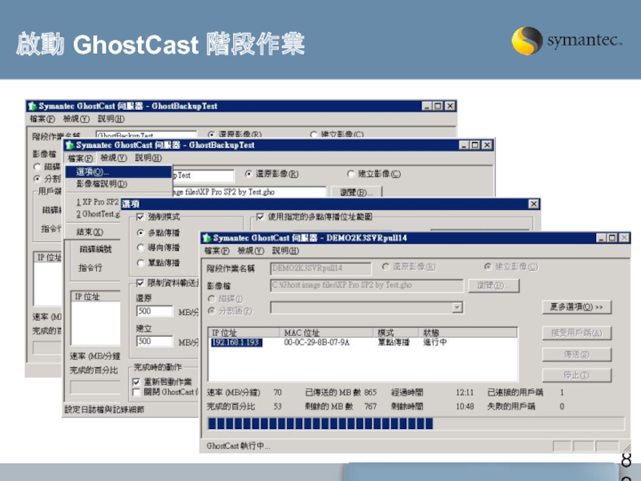This screenshot has width=641, height=481.
Task: Open recent file 2 GhostTest in menu
Action: (x=98, y=214)
